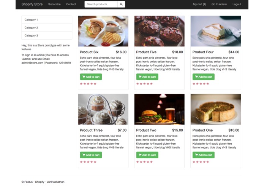264x188 pixels.
Task: Go to Admin from the navbar
Action: point(219,4)
